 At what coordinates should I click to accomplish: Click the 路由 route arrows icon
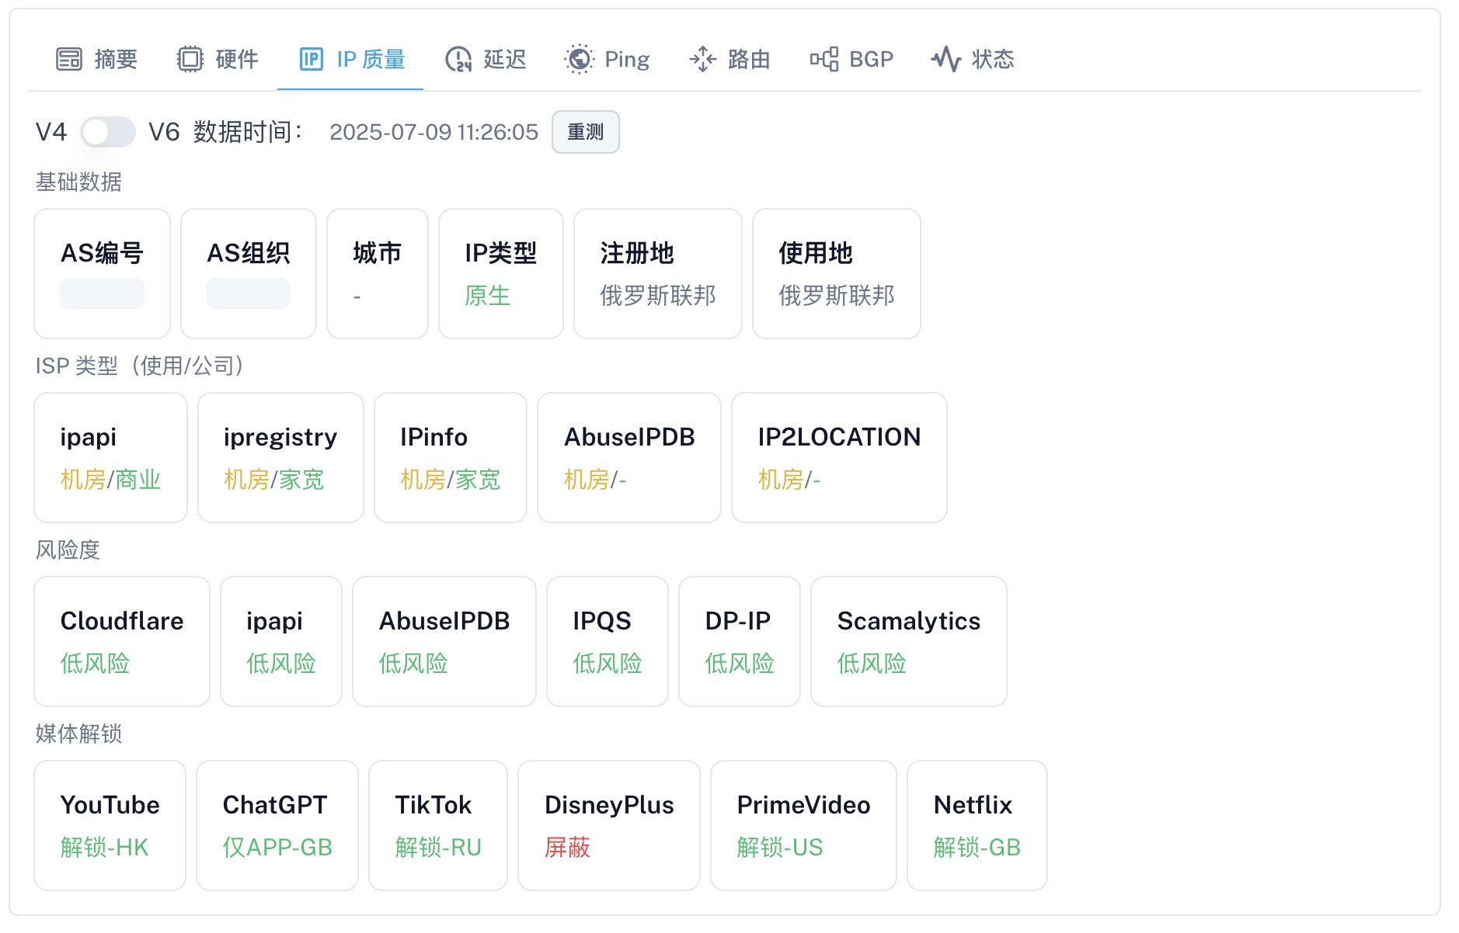tap(703, 58)
